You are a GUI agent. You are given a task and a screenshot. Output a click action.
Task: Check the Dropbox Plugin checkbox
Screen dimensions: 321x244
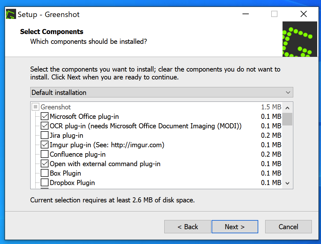(x=45, y=183)
